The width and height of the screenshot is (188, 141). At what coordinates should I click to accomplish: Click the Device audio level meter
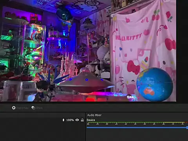[x=137, y=123]
